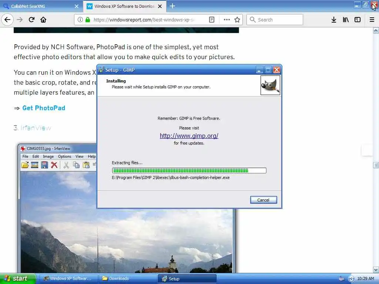Visit http://www.gimp.org/ link in setup
This screenshot has height=284, width=379.
click(x=189, y=136)
